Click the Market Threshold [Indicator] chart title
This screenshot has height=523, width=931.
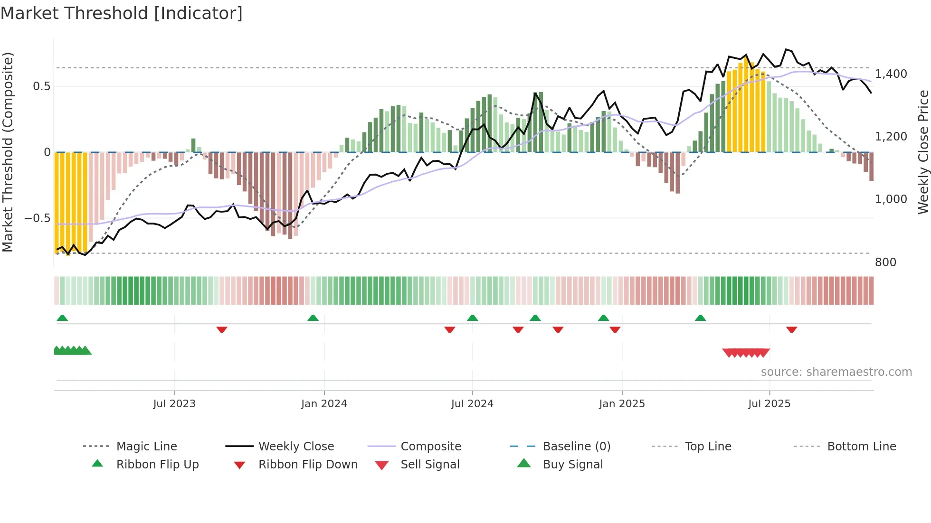coord(122,13)
